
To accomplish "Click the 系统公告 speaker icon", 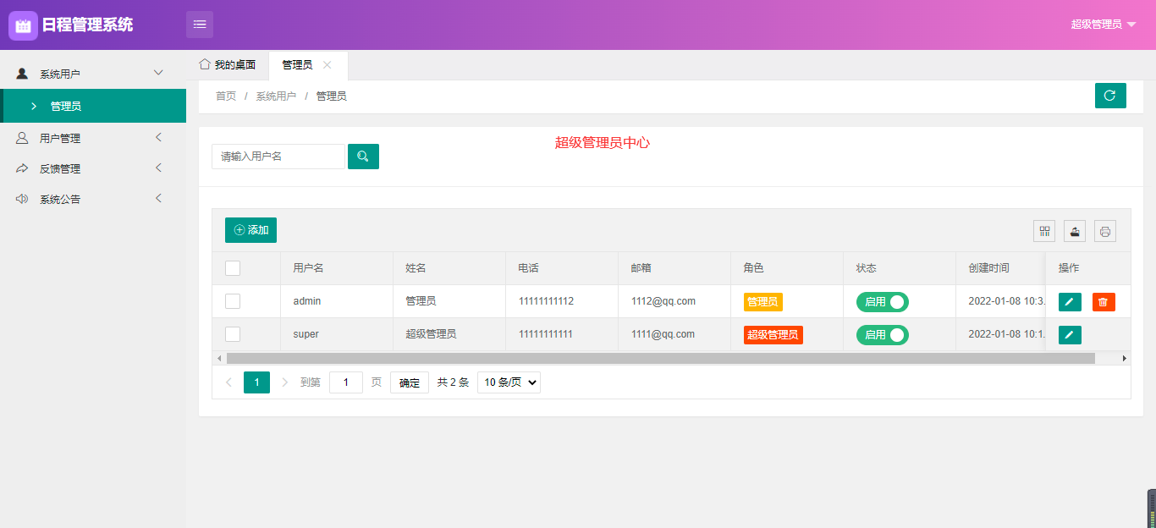I will click(22, 199).
